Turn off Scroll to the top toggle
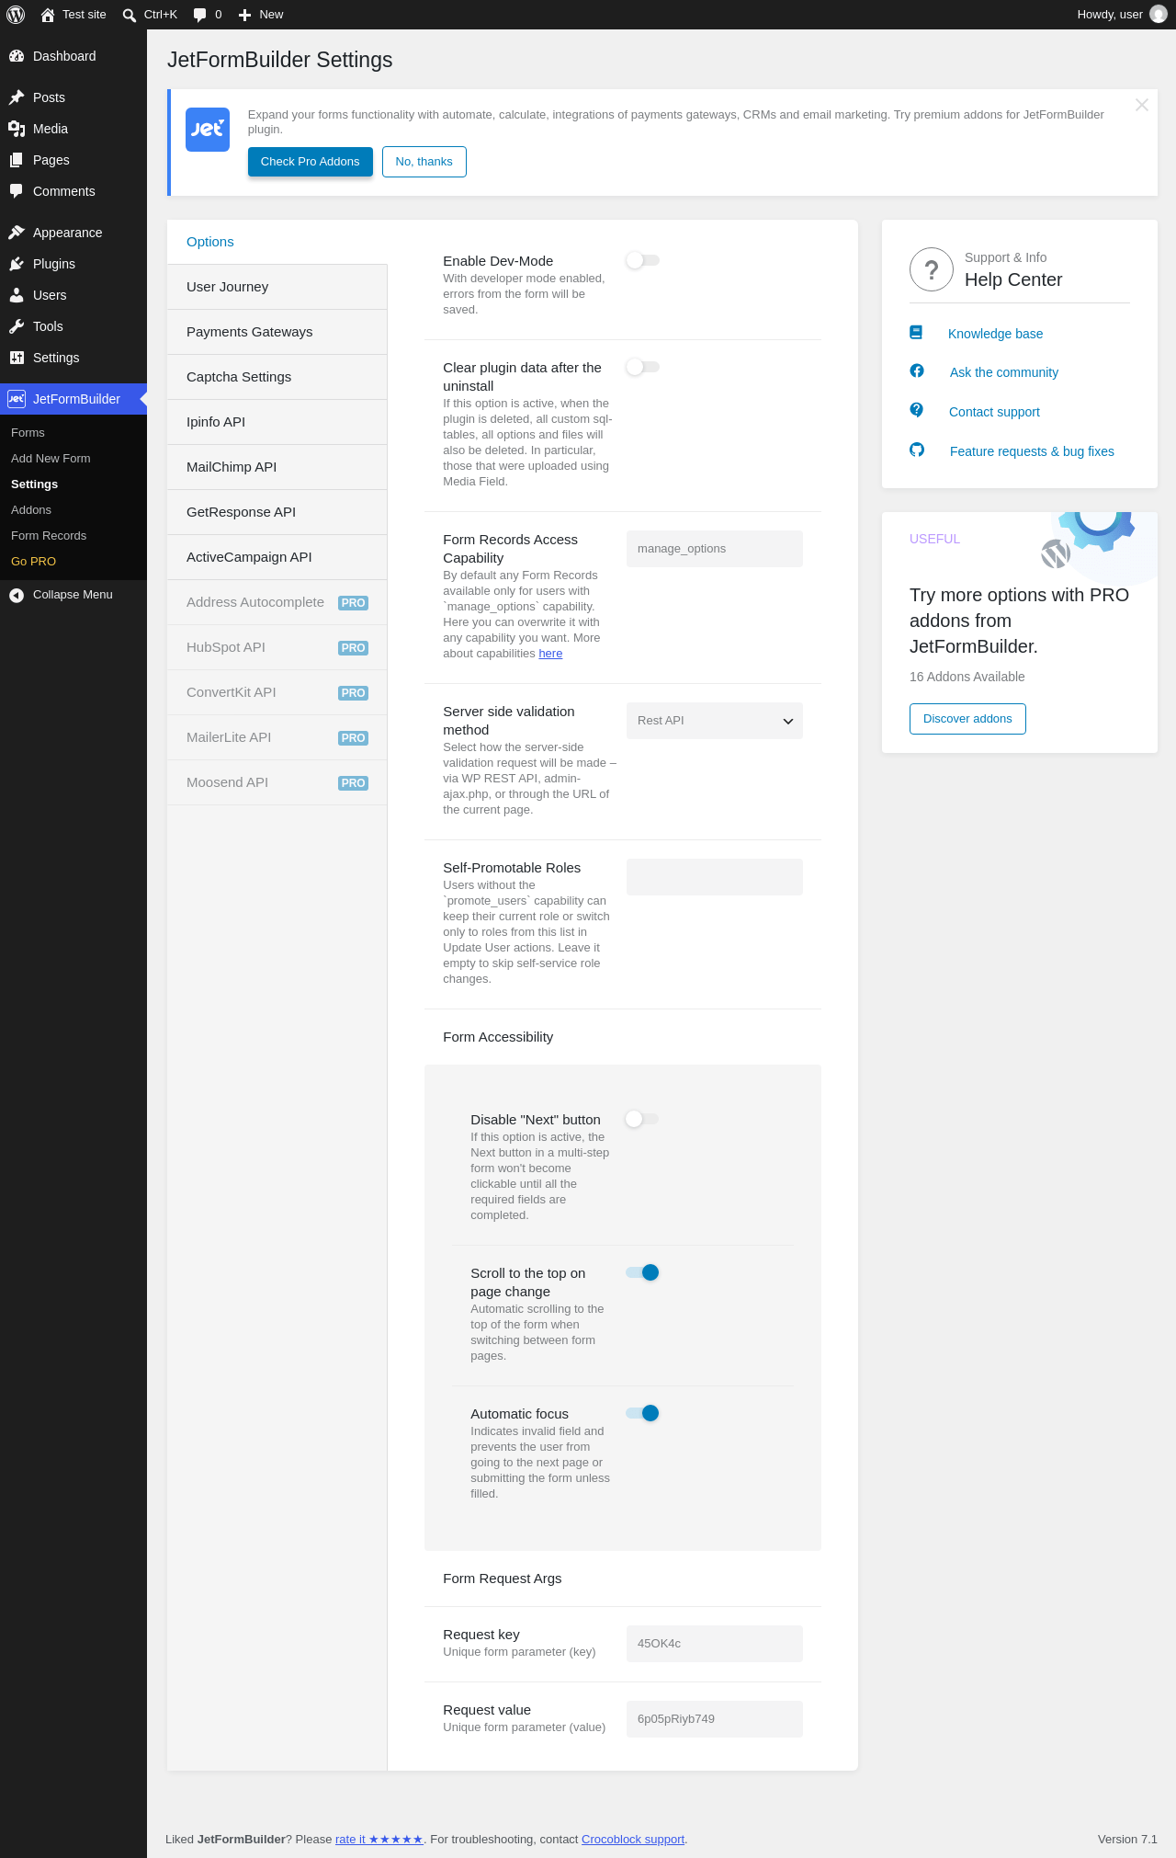Image resolution: width=1176 pixels, height=1858 pixels. click(643, 1272)
